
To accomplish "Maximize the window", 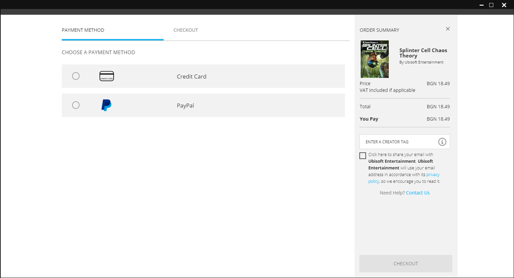I will (491, 5).
